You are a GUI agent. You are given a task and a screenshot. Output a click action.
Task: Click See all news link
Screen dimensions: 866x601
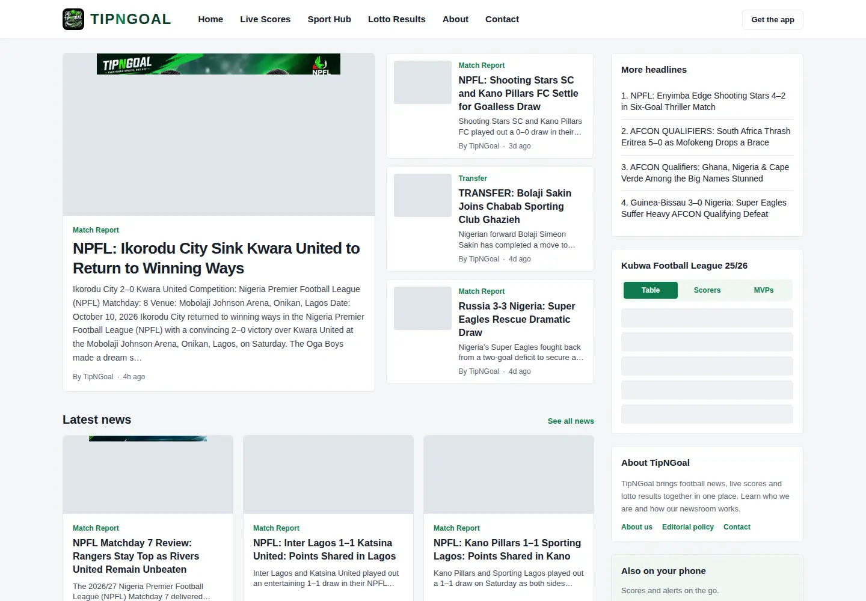[571, 421]
